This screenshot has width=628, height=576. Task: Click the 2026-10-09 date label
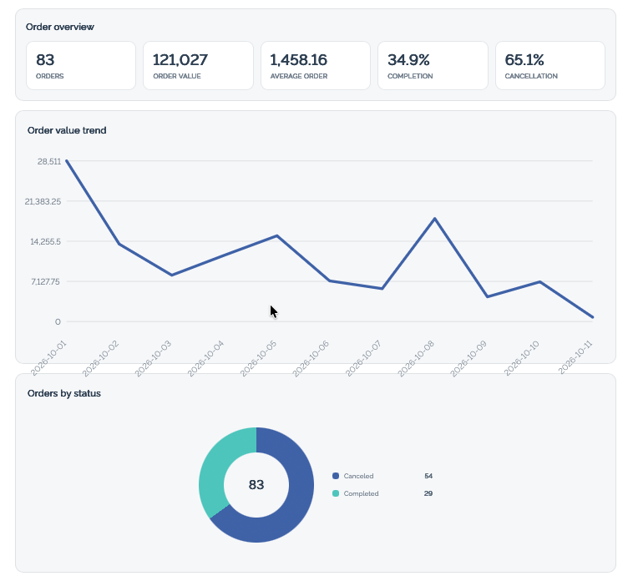point(468,358)
